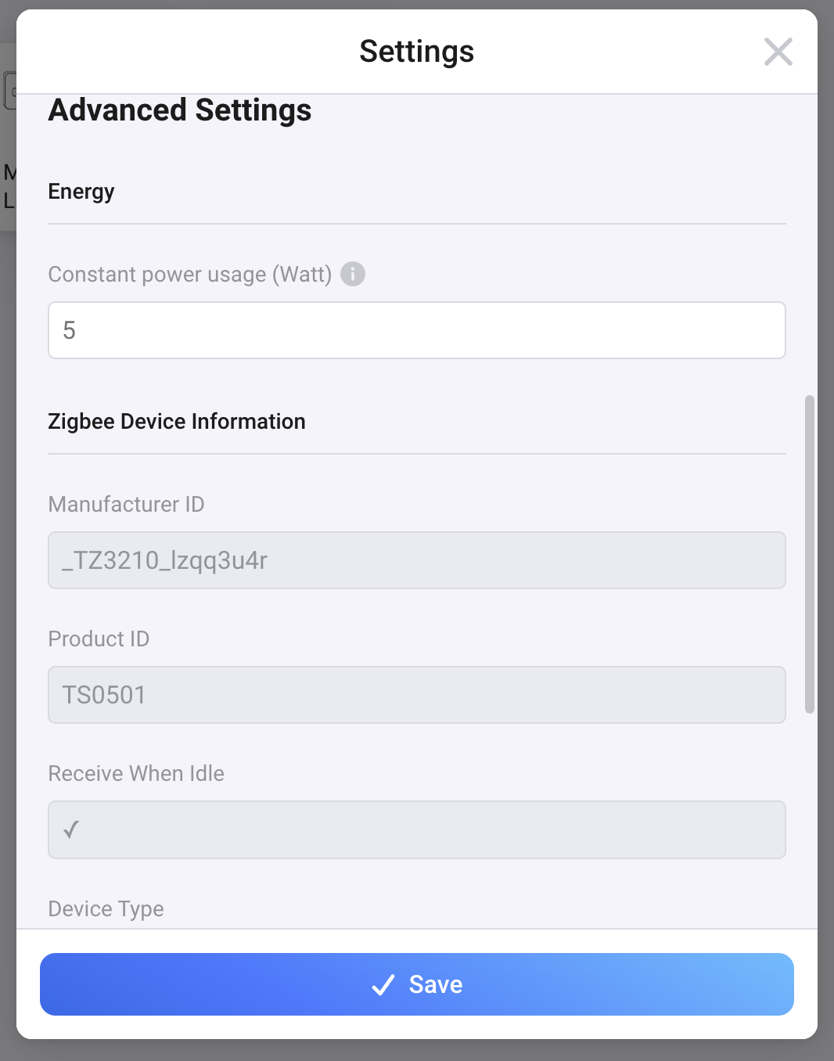Click the info icon beside Constant power usage
834x1061 pixels.
[353, 274]
